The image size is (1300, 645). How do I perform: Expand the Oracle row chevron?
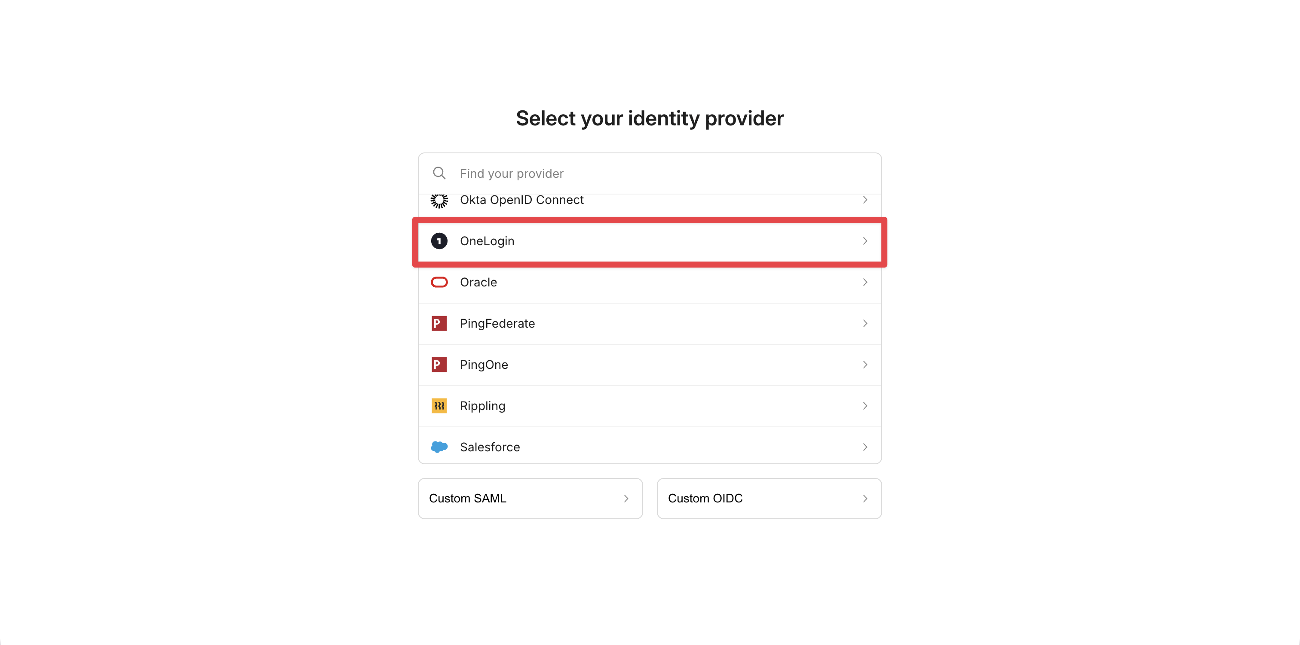click(x=865, y=283)
